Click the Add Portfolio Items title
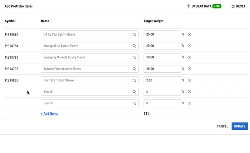Viewport: 250px width, 153px height. [x=19, y=6]
